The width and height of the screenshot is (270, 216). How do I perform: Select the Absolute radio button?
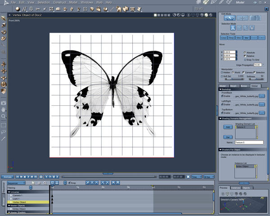tap(245, 52)
